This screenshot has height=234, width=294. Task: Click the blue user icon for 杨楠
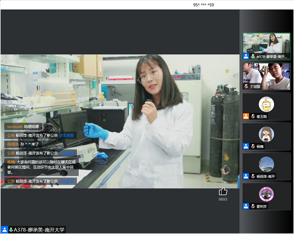(x=246, y=146)
